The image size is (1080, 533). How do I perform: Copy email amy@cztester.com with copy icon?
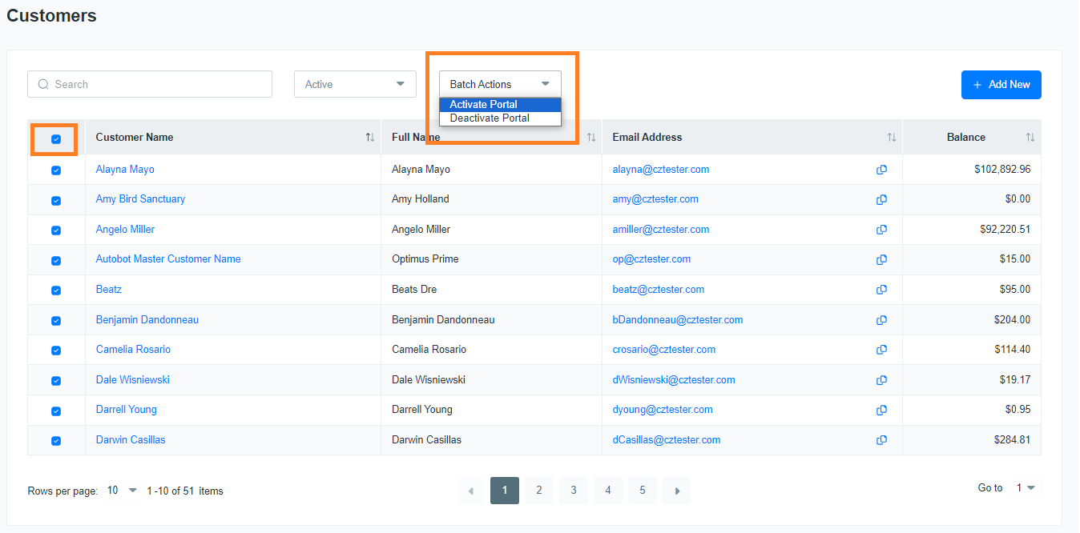point(881,199)
